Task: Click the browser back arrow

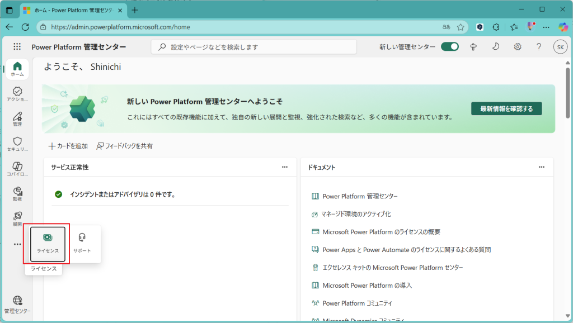Action: [x=10, y=27]
